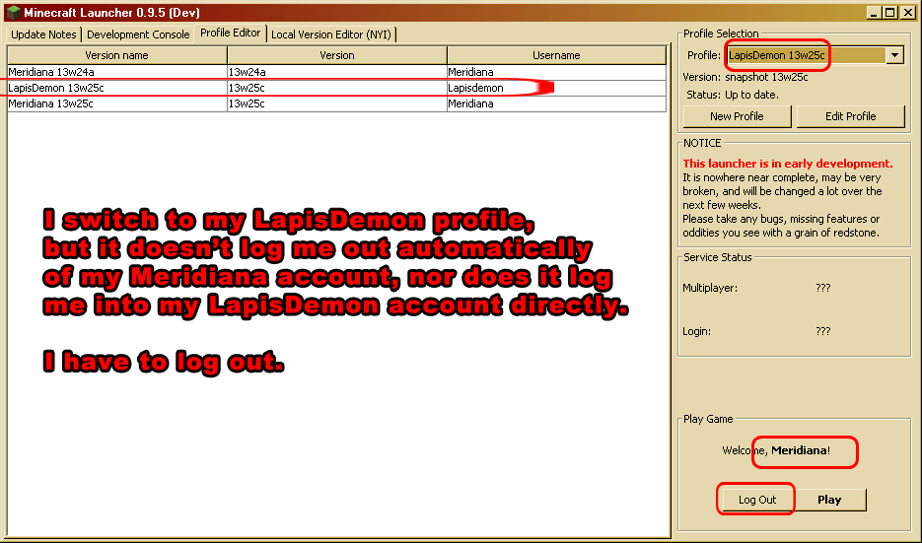Viewport: 922px width, 543px height.
Task: Click the Minecraft grass block title icon
Action: click(x=14, y=12)
